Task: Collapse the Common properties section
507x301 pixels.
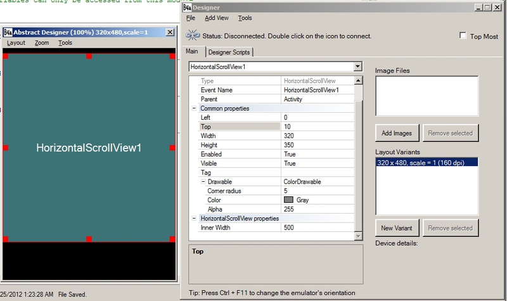Action: click(x=194, y=108)
